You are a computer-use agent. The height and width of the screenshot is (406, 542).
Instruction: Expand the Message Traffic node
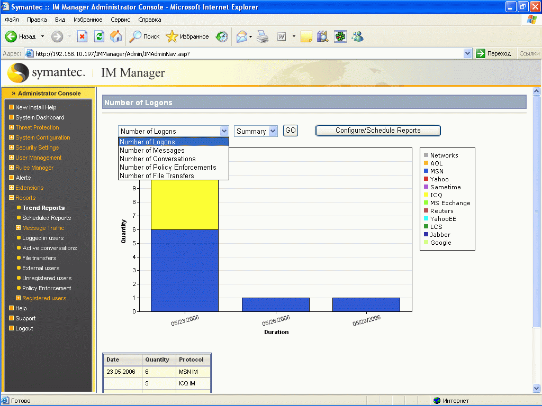pyautogui.click(x=19, y=228)
